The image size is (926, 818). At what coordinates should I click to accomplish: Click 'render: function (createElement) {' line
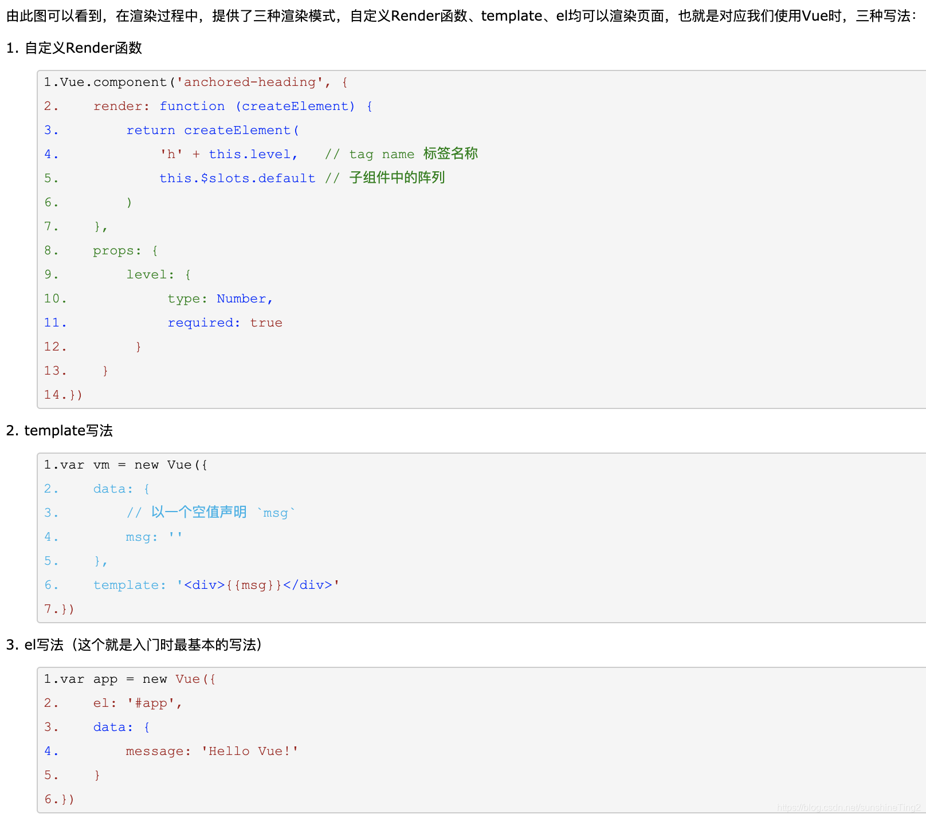click(233, 106)
